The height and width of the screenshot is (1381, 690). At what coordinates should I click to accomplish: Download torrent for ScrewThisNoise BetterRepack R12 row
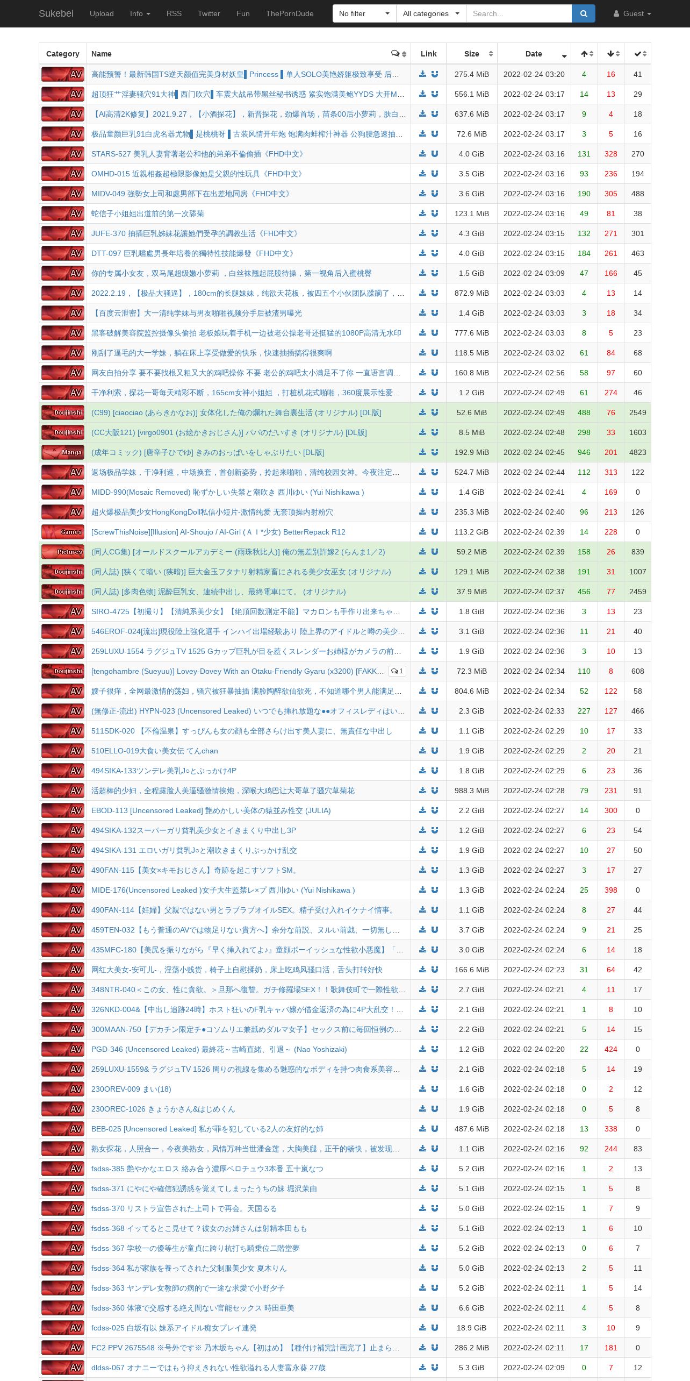(x=423, y=532)
